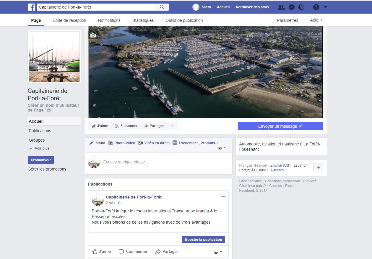The image size is (372, 259).
Task: Open the Plus footer dropdown
Action: coord(290,186)
